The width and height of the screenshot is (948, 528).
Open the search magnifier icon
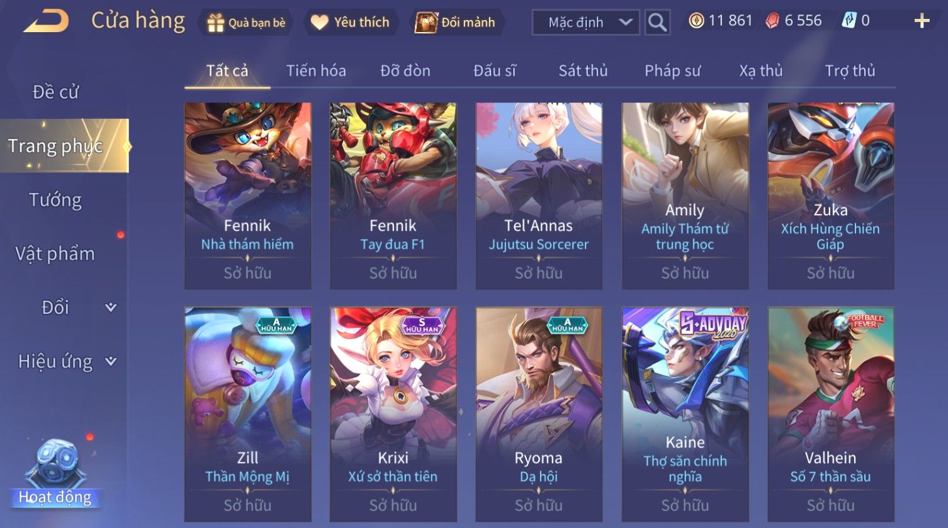[x=657, y=22]
